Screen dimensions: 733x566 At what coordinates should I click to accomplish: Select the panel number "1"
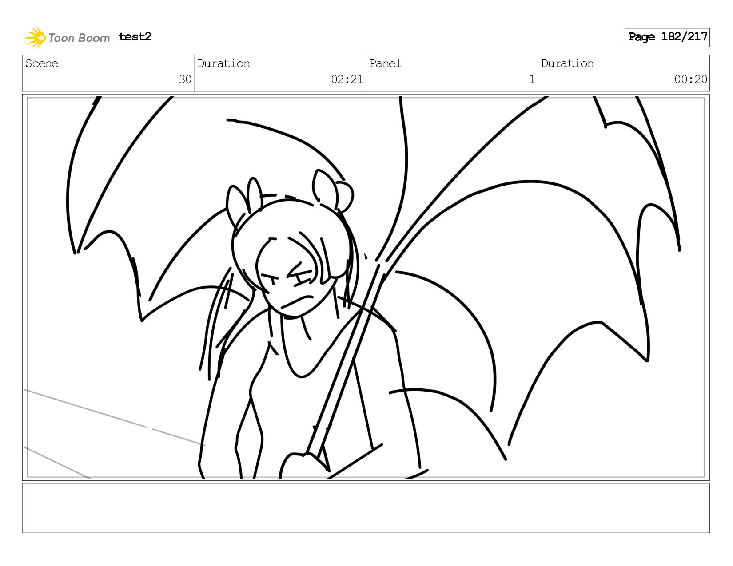tap(532, 79)
